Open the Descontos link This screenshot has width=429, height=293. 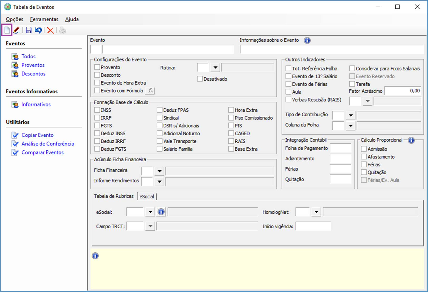coord(33,74)
